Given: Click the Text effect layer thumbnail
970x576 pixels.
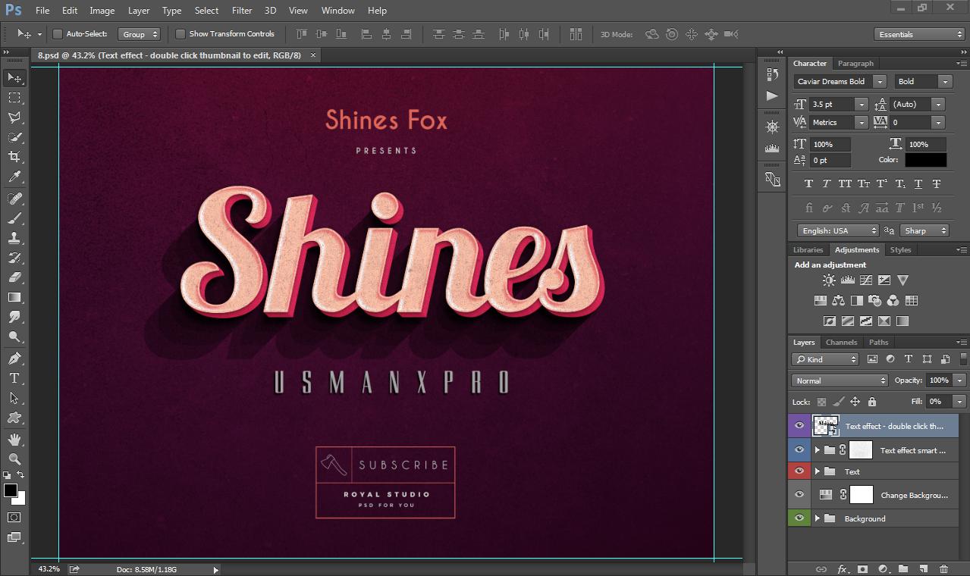Looking at the screenshot, I should [x=824, y=425].
